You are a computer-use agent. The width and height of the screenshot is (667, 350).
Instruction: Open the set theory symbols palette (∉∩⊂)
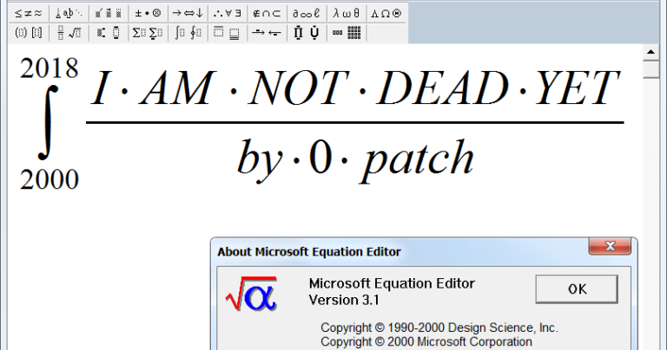(267, 14)
